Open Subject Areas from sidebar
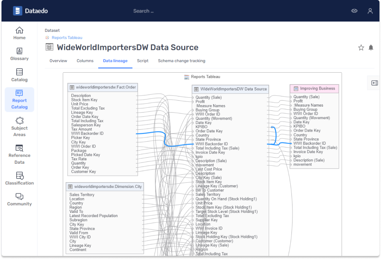Viewport: 381px width, 259px height. (19, 127)
